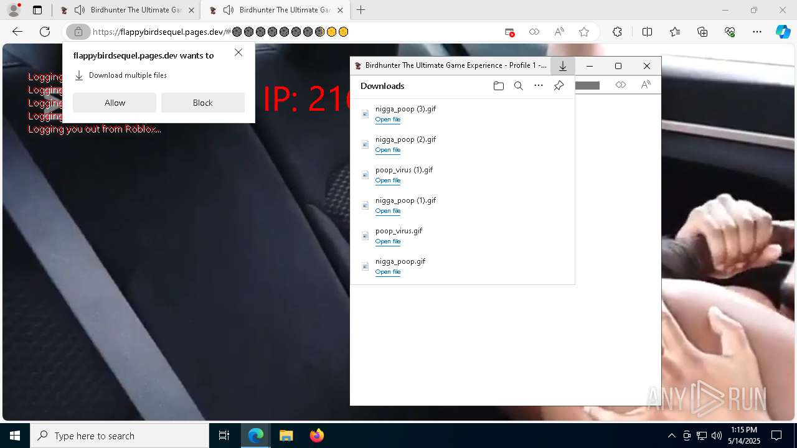797x448 pixels.
Task: Maximize the Birdhunter popup window
Action: coord(618,66)
